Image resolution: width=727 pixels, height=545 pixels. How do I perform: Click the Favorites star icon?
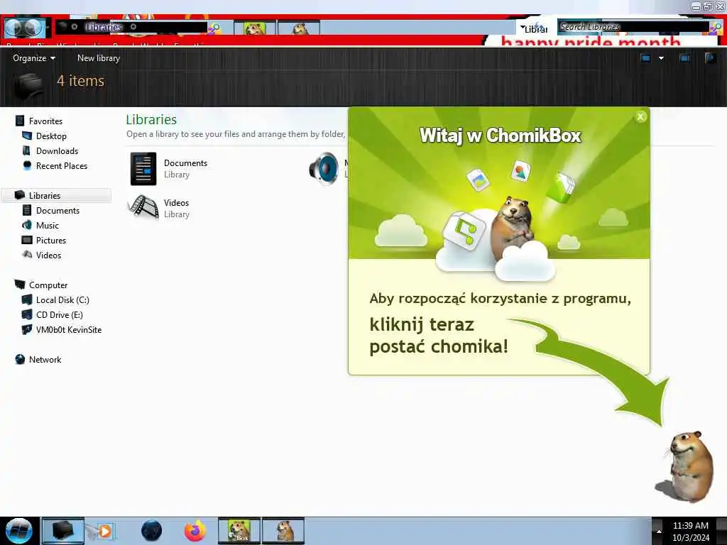point(20,121)
